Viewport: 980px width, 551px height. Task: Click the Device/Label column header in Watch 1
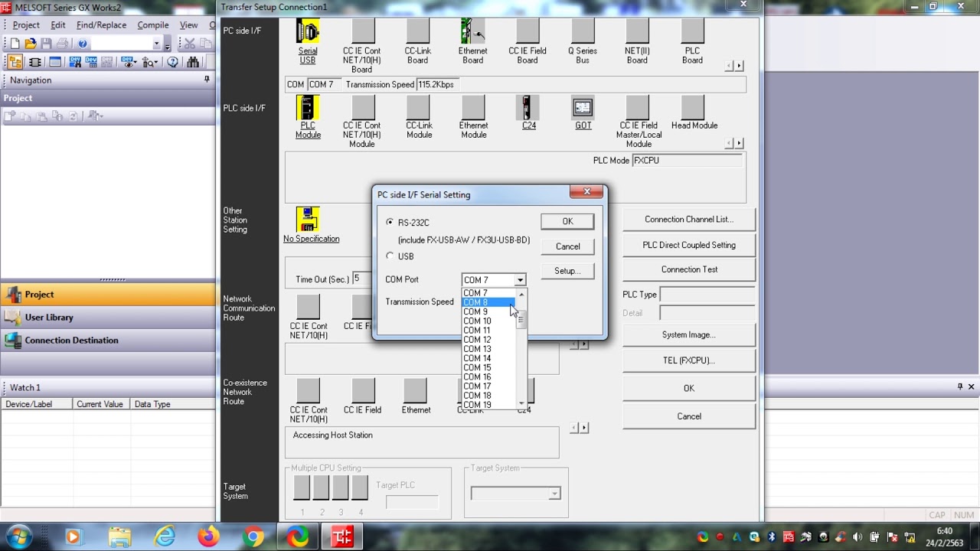tap(36, 404)
